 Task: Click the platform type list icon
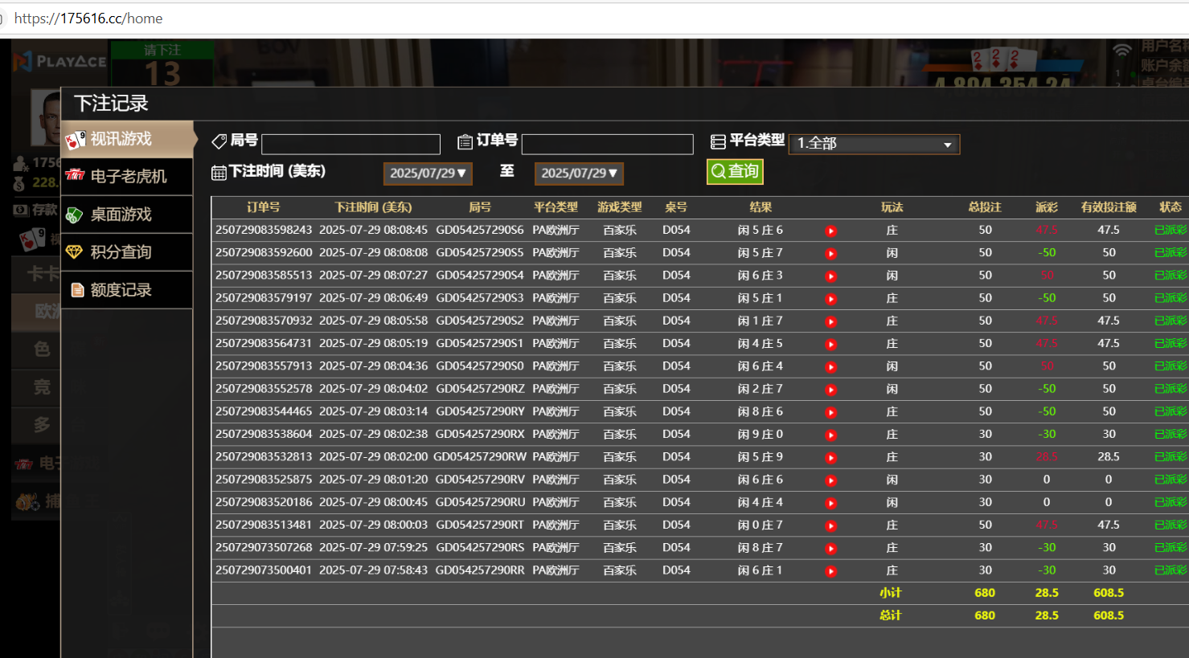point(718,142)
